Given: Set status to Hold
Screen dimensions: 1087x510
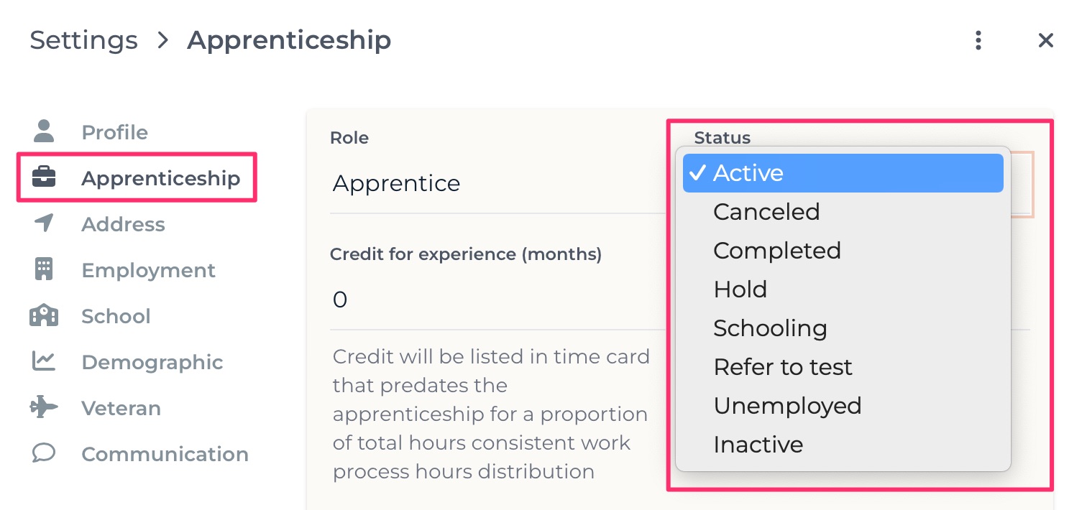Looking at the screenshot, I should click(843, 289).
